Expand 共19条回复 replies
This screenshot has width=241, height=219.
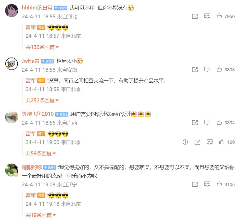[41, 215]
